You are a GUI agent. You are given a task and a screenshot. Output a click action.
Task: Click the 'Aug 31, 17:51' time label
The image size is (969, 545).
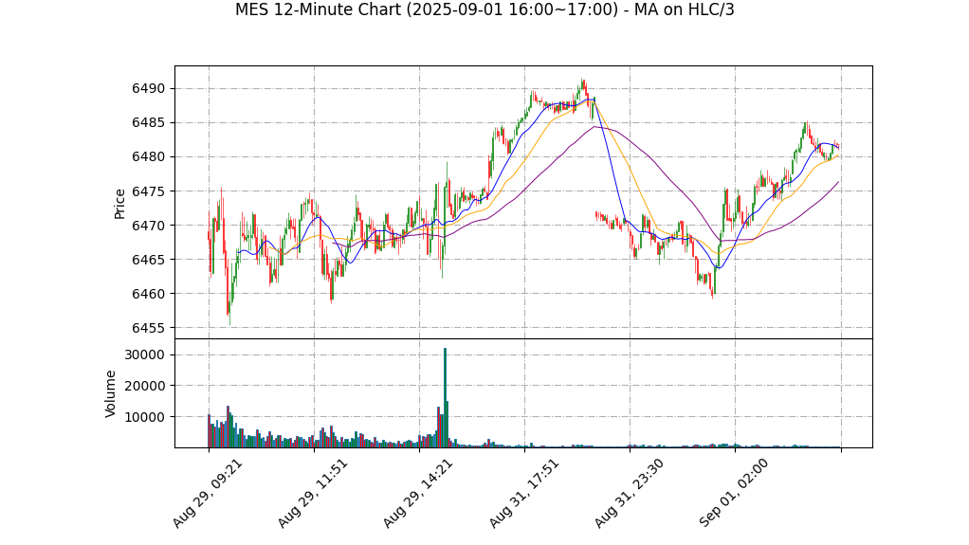point(522,493)
